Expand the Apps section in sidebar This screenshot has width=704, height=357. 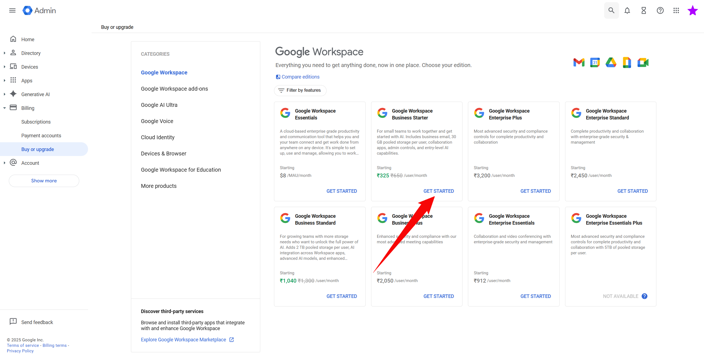pyautogui.click(x=4, y=80)
